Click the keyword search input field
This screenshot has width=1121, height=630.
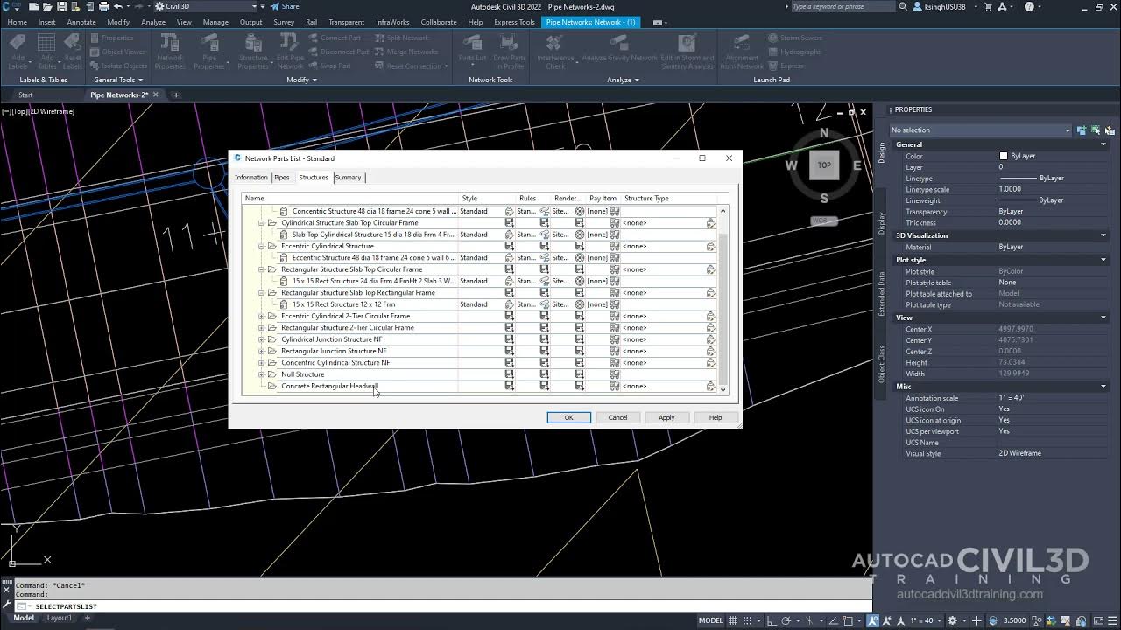(841, 7)
